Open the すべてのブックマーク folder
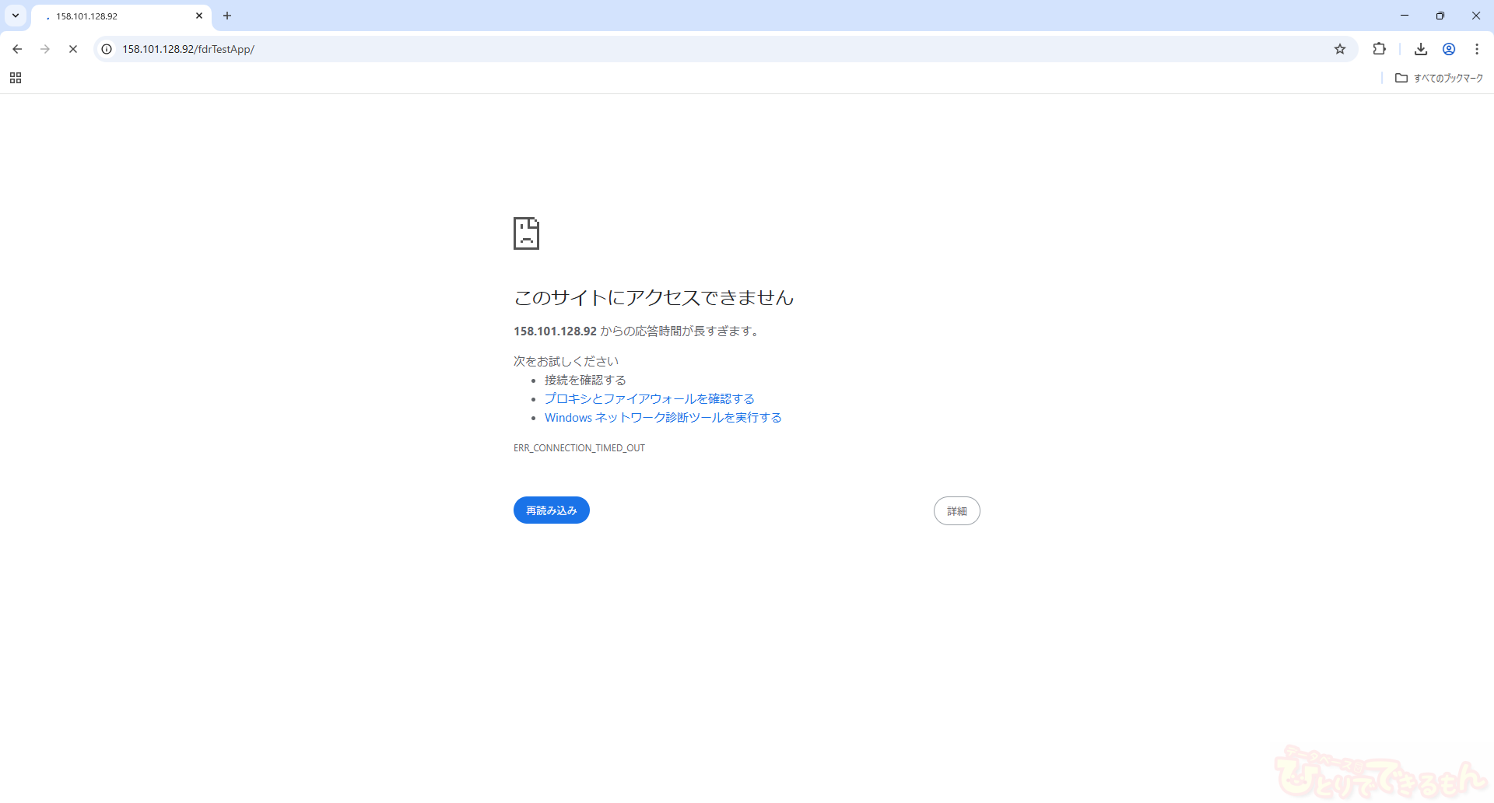The height and width of the screenshot is (803, 1494). 1439,78
